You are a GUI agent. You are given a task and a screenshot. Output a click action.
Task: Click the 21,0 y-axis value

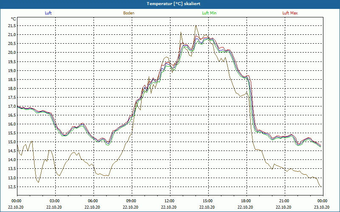[12, 35]
